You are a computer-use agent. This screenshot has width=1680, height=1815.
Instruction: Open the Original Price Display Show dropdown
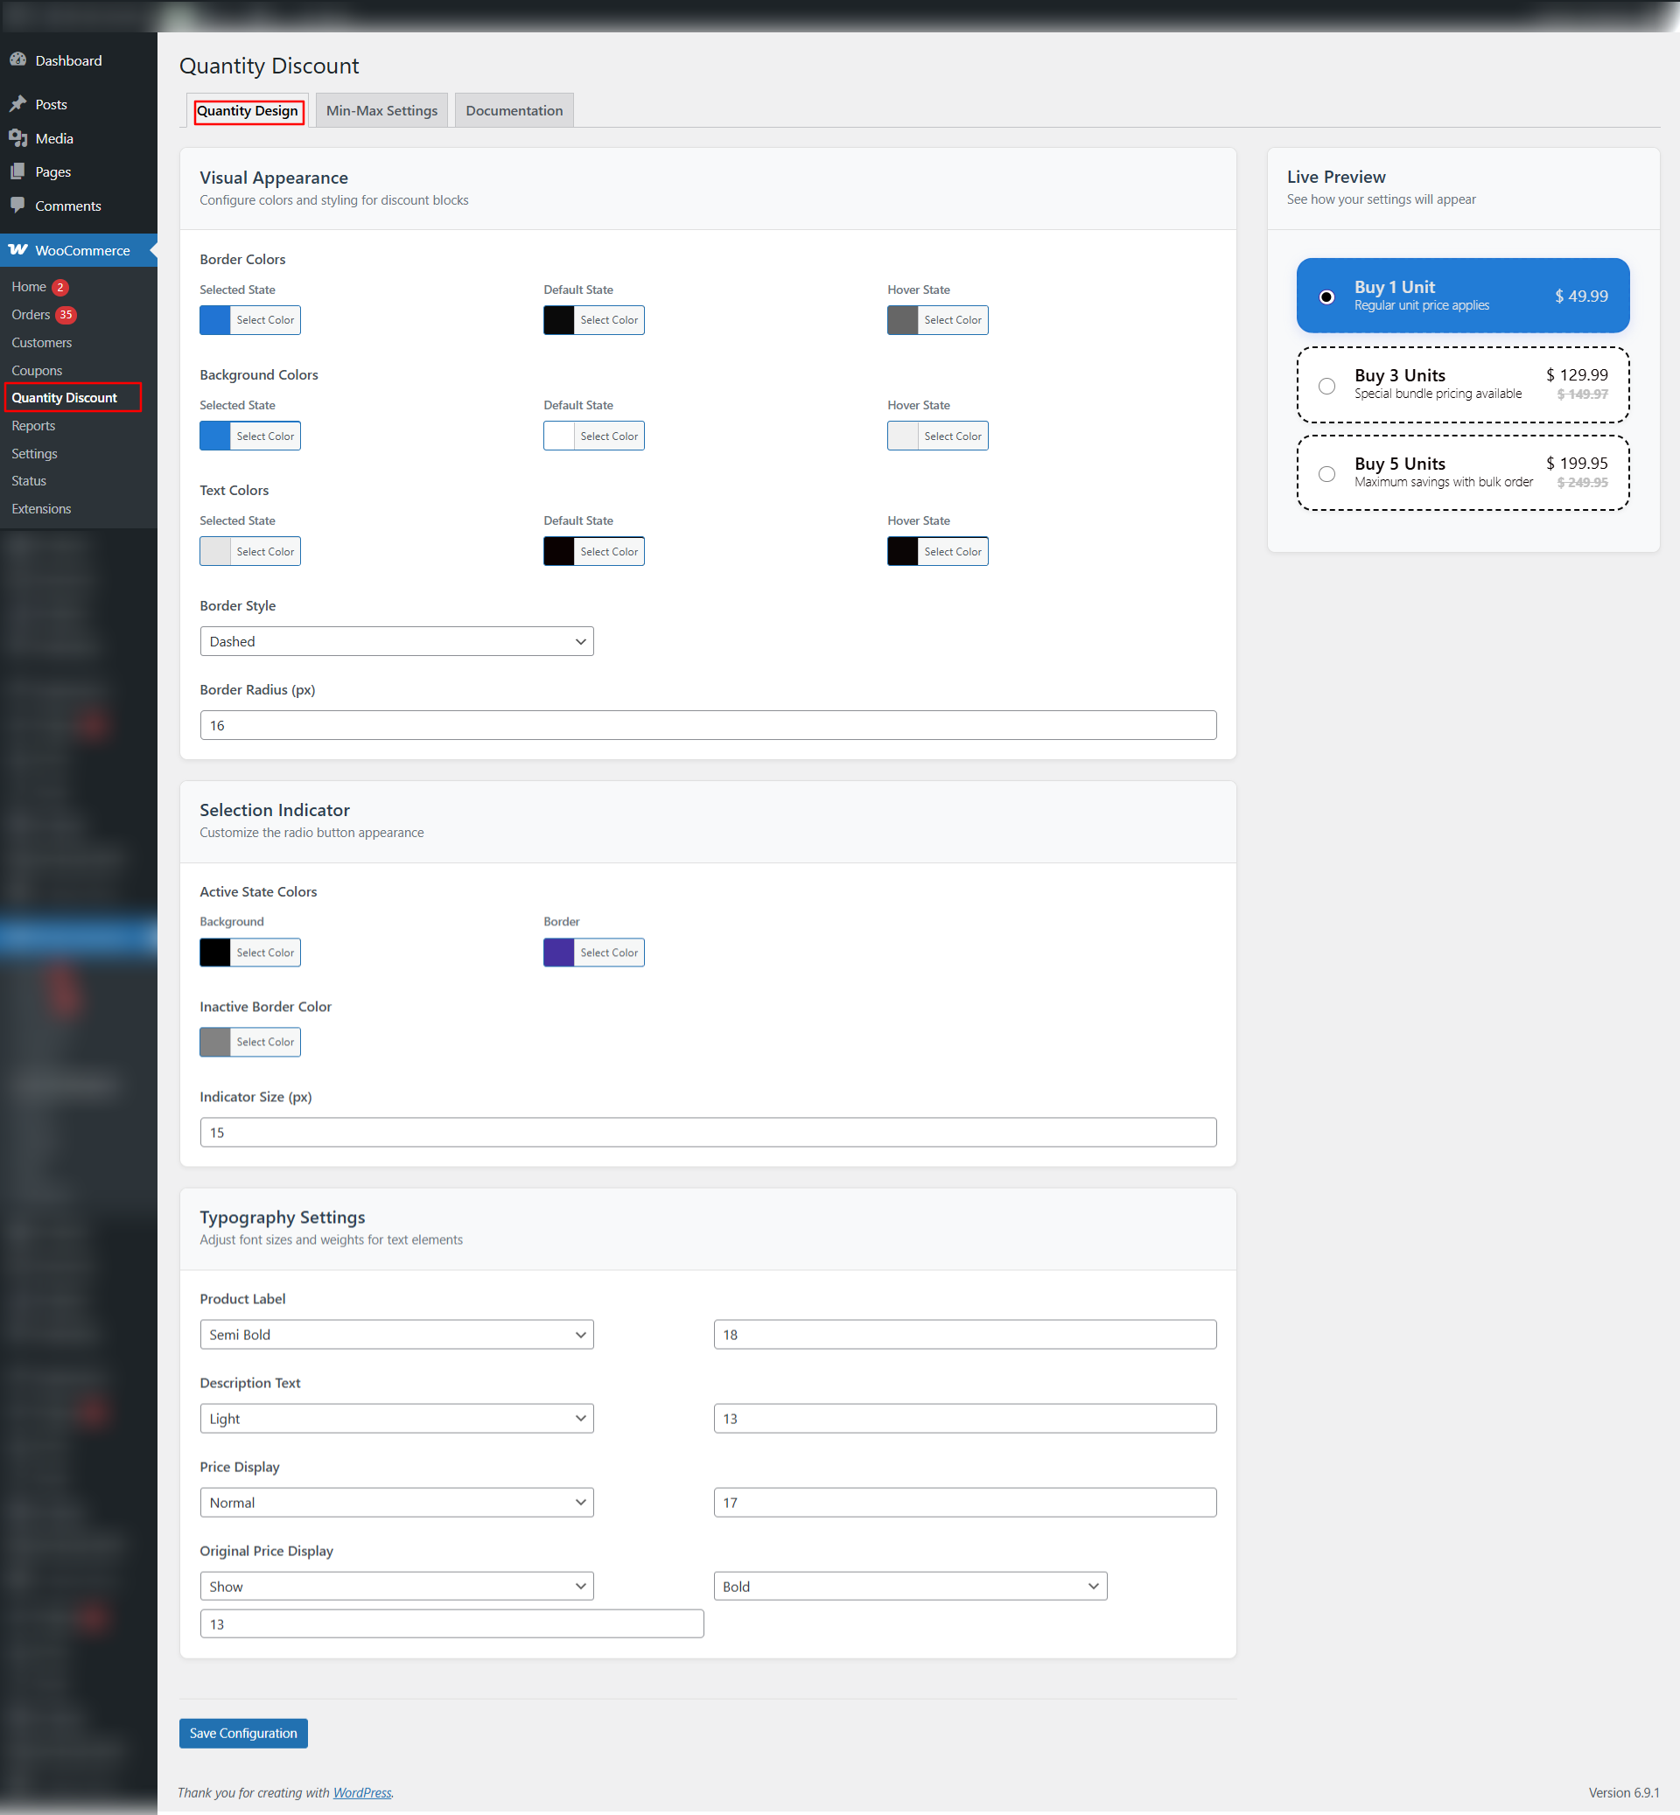[396, 1586]
